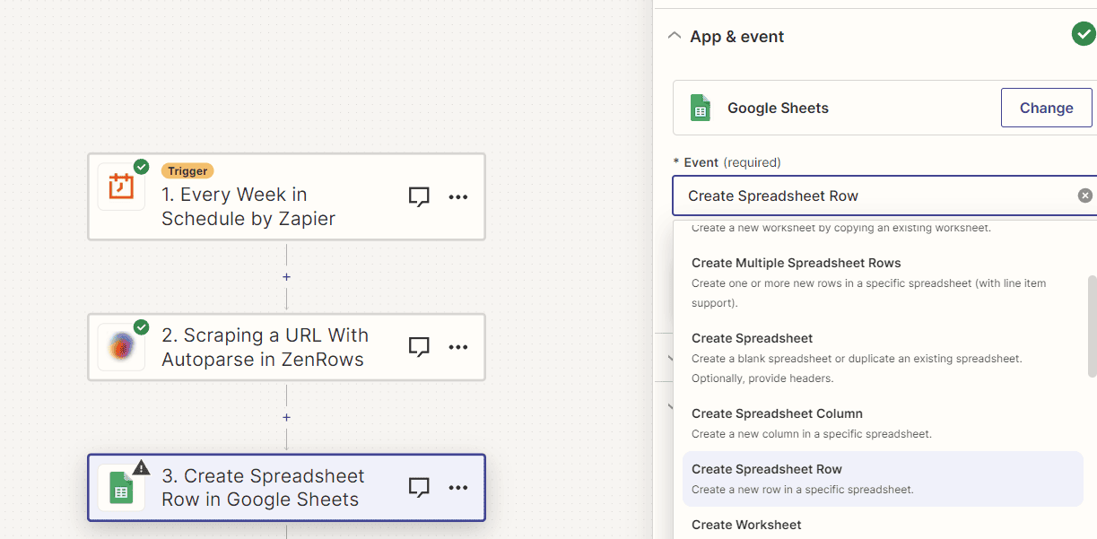The image size is (1097, 539).
Task: Click the 'Create a new row in a specific spreadsheet' description
Action: (x=803, y=490)
